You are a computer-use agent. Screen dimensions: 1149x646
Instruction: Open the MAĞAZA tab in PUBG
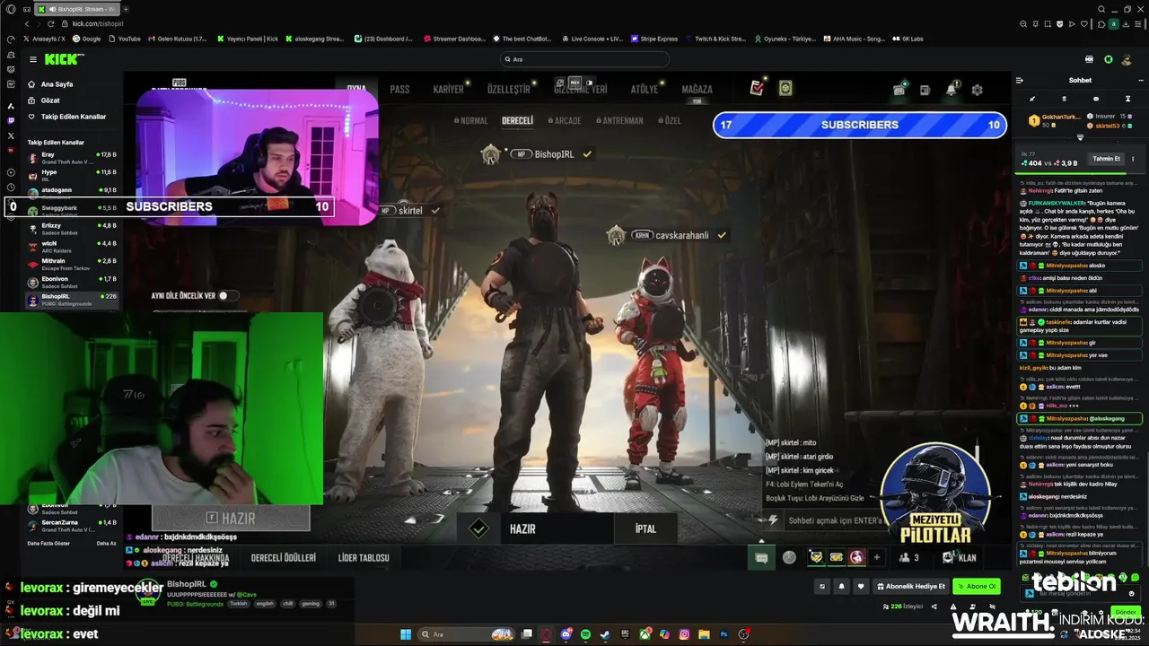click(697, 89)
